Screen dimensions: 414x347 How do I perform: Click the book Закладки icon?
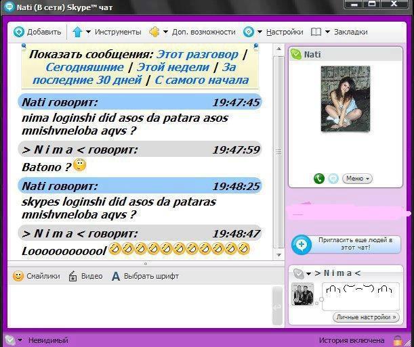[x=316, y=32]
